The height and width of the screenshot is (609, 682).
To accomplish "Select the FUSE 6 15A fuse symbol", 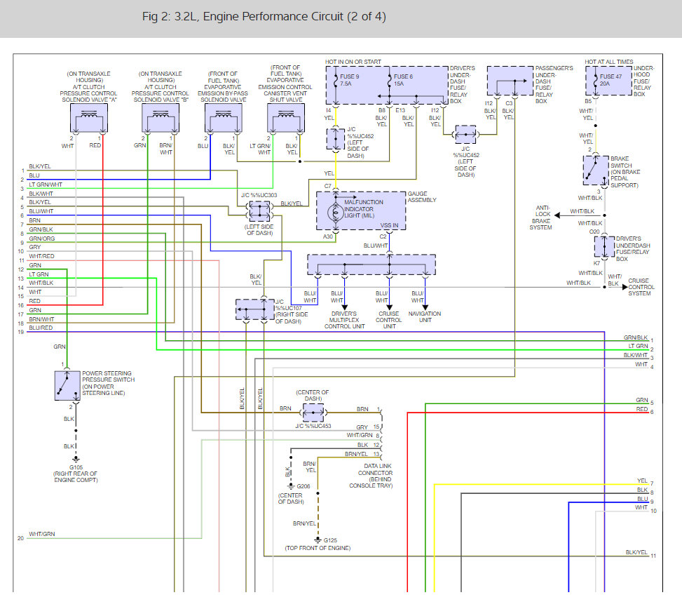I will (389, 81).
